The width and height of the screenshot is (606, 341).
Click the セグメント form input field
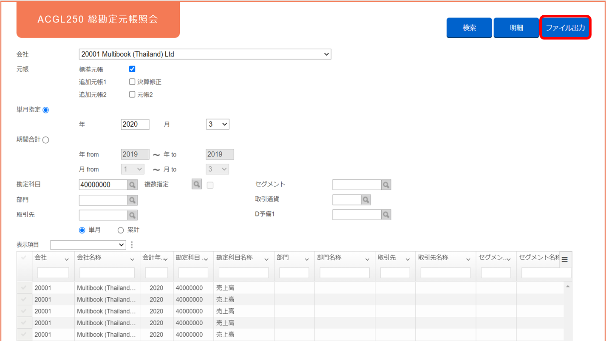357,185
